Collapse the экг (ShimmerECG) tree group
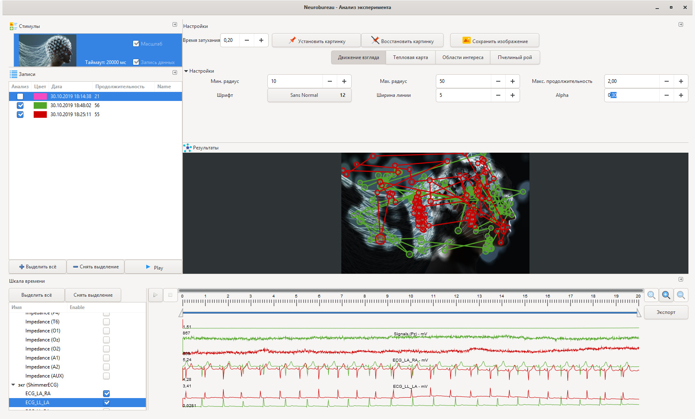This screenshot has width=695, height=419. tap(13, 385)
